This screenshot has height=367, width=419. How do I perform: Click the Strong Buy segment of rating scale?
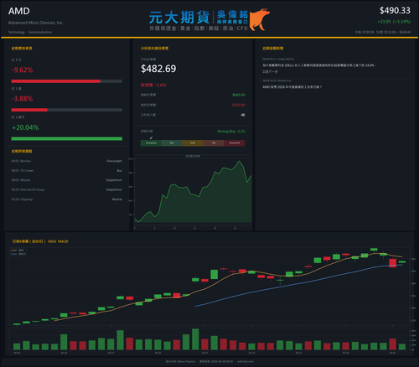tap(151, 143)
